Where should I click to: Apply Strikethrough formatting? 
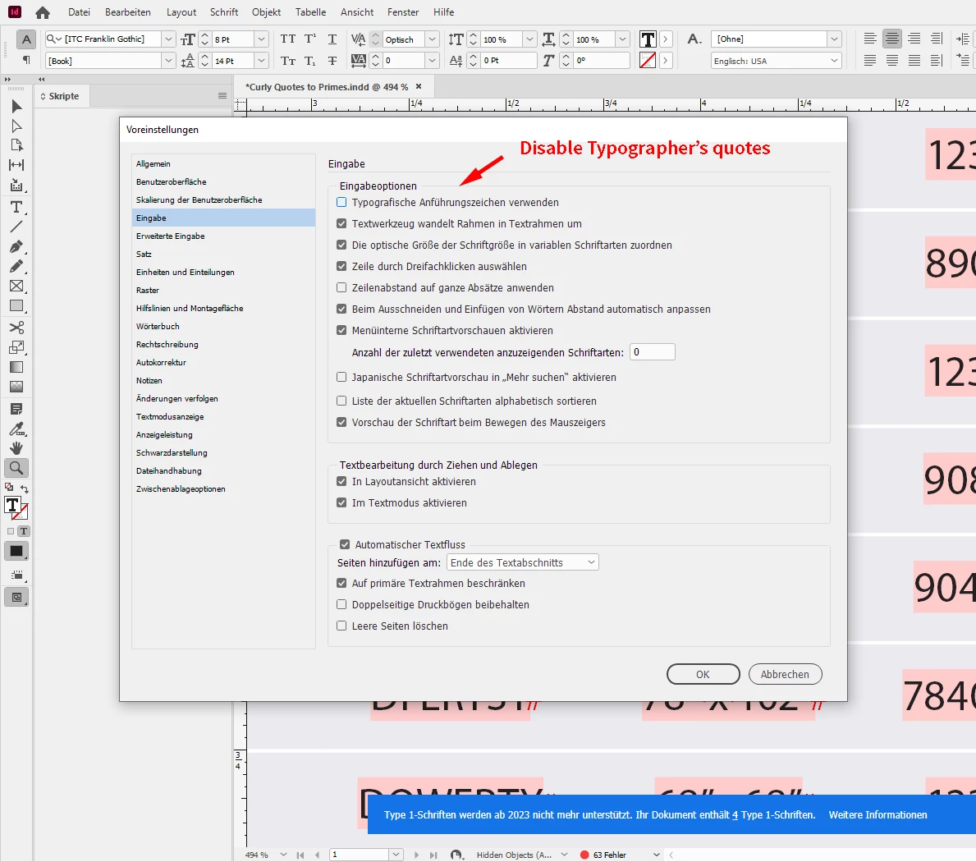point(332,61)
